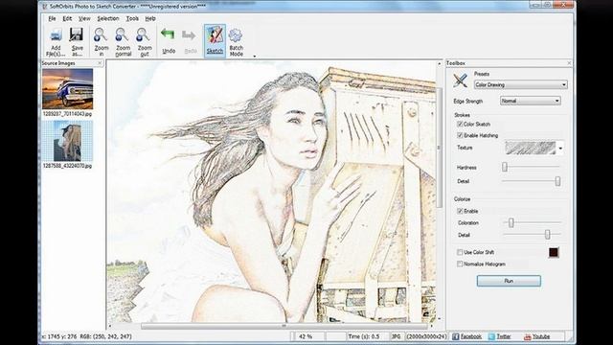Click the 42 % zoom status value

pos(306,336)
